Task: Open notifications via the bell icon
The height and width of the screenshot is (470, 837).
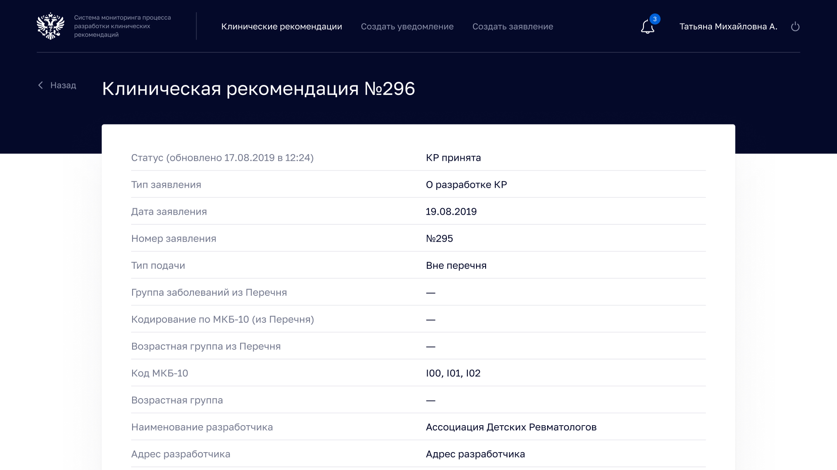Action: 647,27
